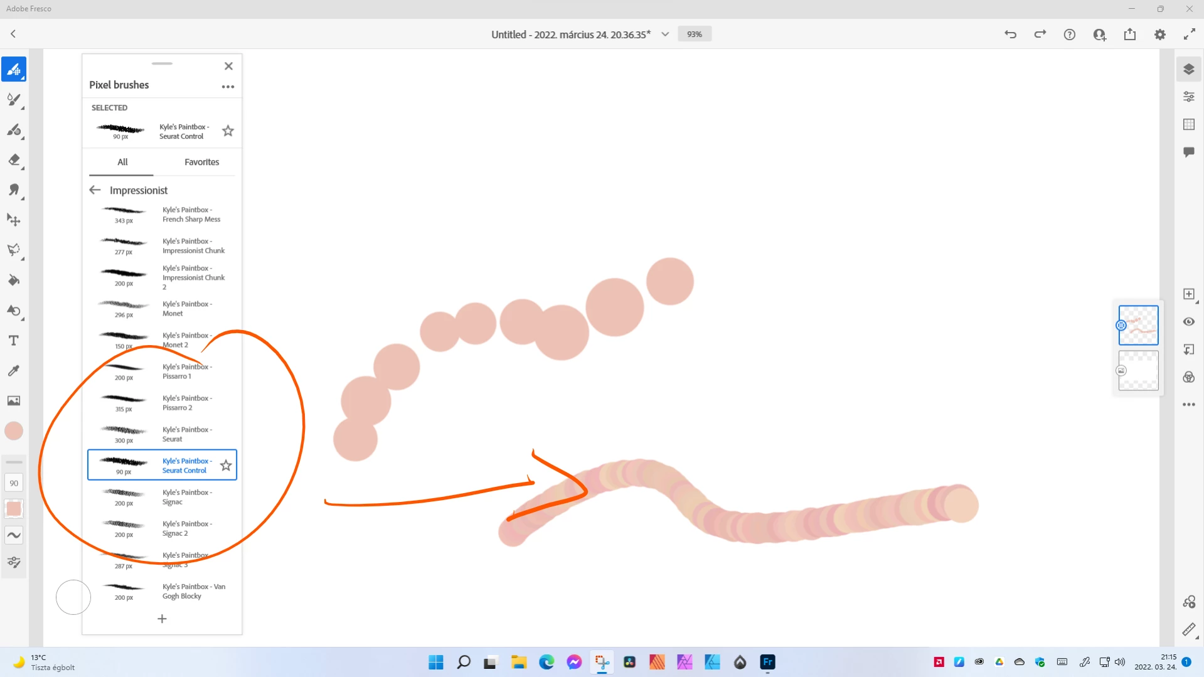Add a new layer
Image resolution: width=1204 pixels, height=677 pixels.
(x=1189, y=294)
